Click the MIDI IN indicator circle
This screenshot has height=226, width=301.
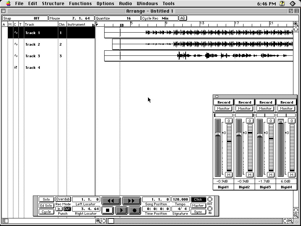click(210, 209)
